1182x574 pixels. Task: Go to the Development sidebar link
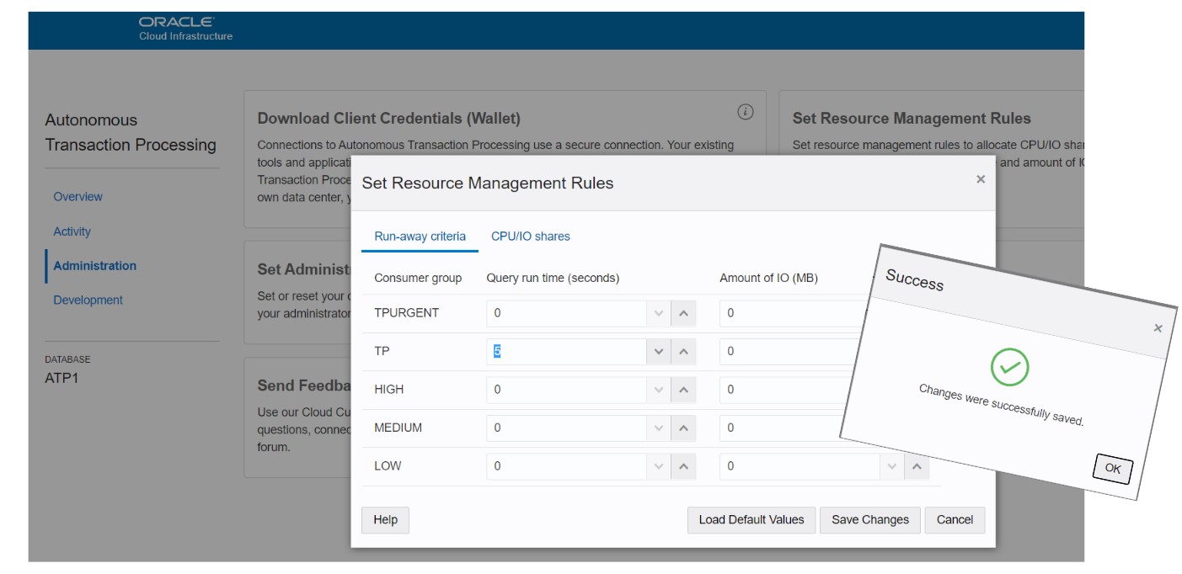(x=88, y=300)
